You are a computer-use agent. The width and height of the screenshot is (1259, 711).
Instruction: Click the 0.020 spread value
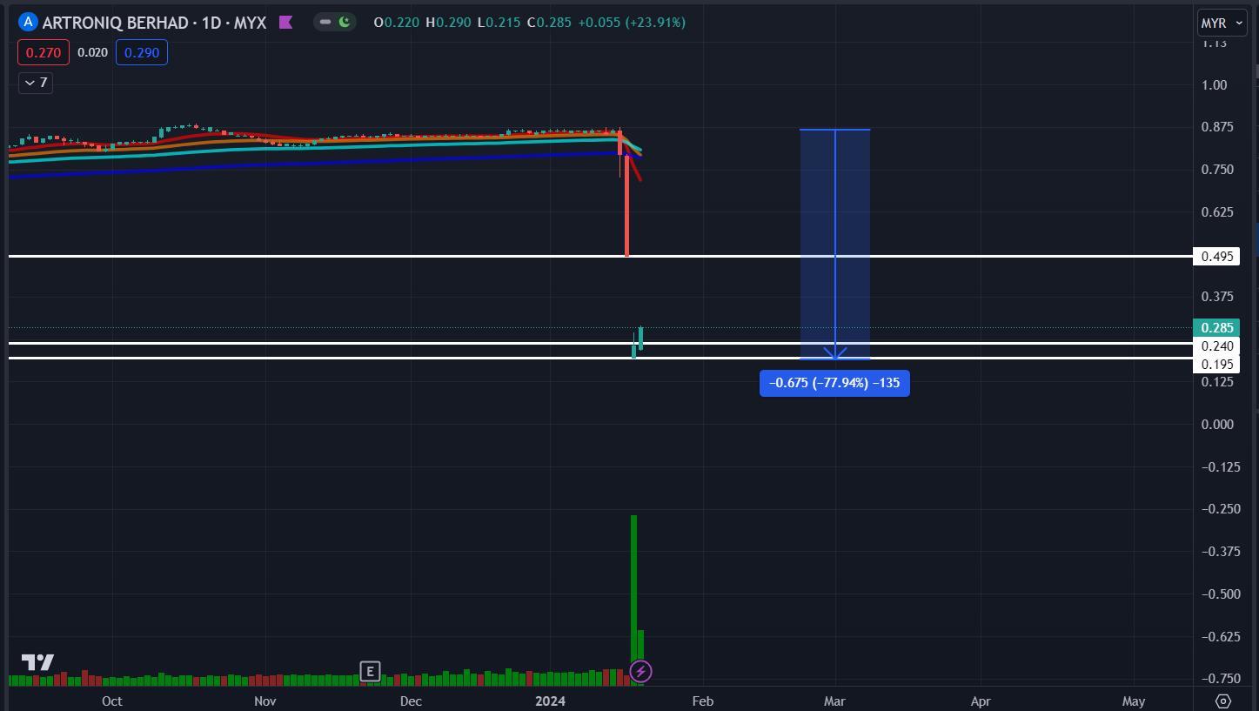(x=92, y=52)
